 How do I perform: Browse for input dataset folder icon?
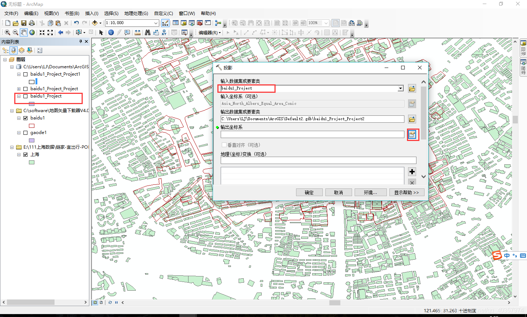412,88
